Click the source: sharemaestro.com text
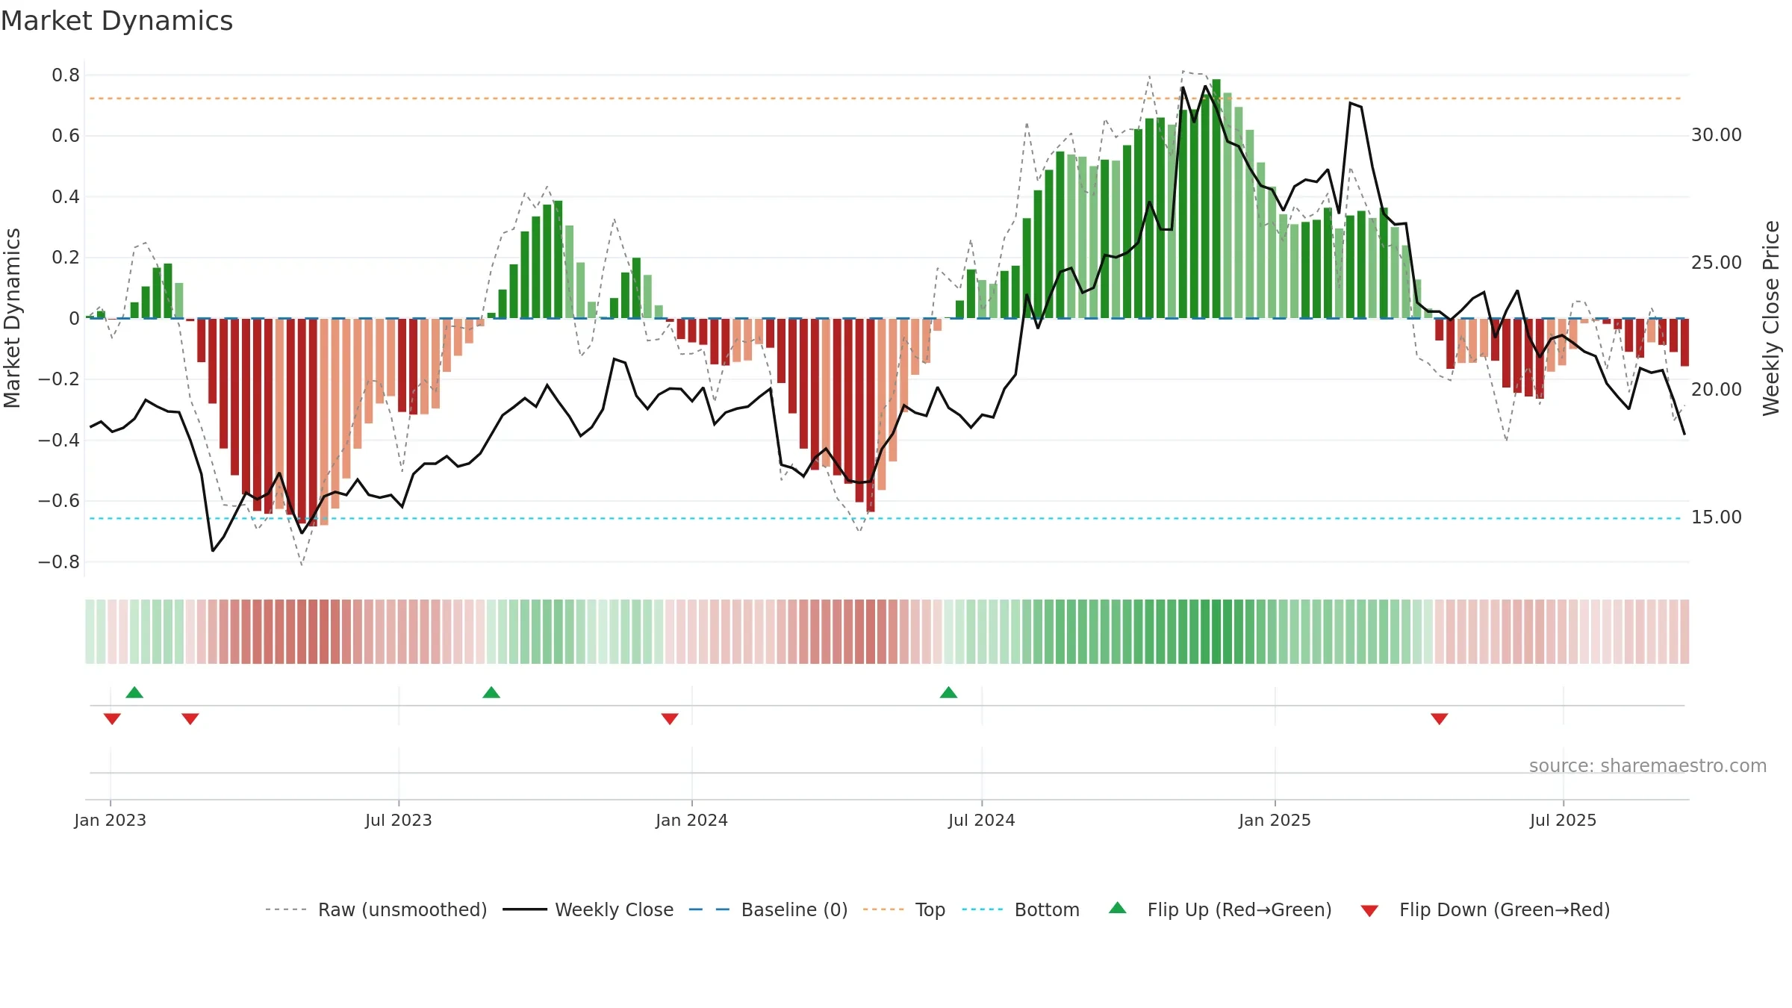Image resolution: width=1792 pixels, height=1008 pixels. click(x=1648, y=766)
